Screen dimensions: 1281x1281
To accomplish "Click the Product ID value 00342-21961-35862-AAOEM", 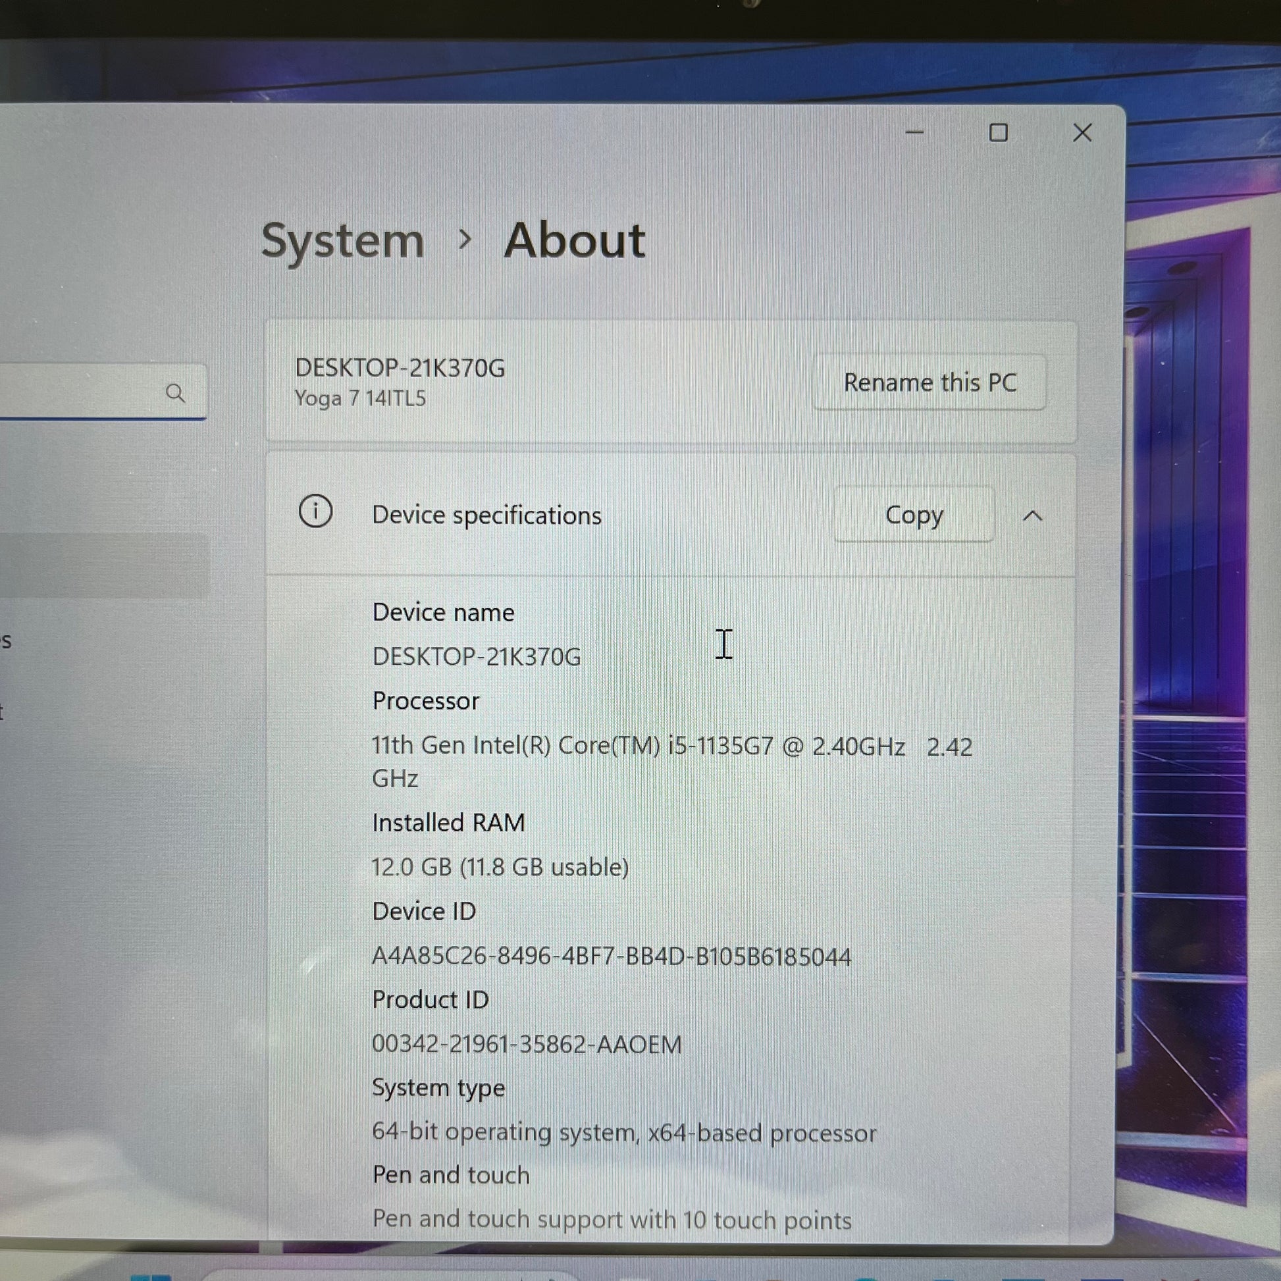I will (x=527, y=1044).
